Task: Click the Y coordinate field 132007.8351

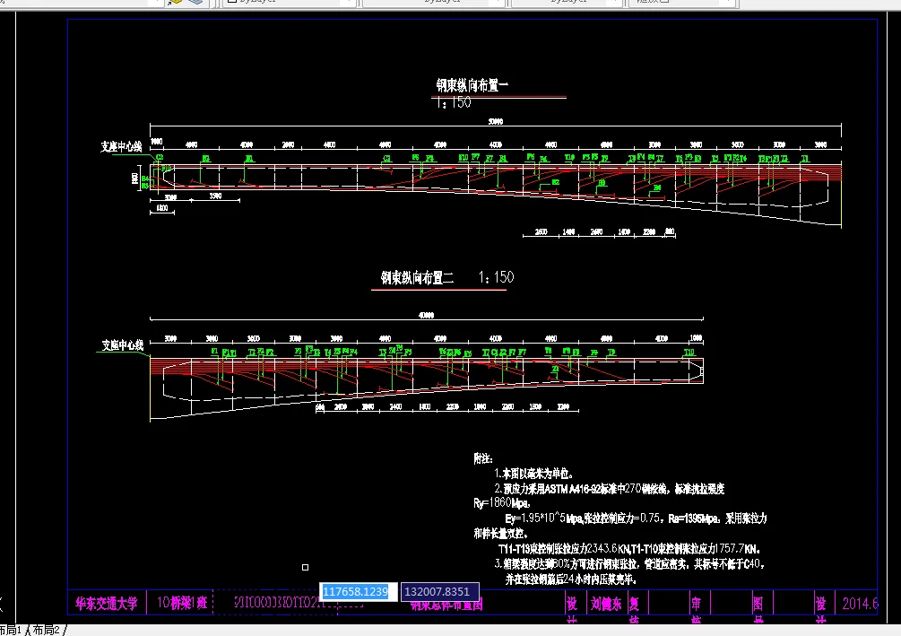Action: tap(439, 591)
